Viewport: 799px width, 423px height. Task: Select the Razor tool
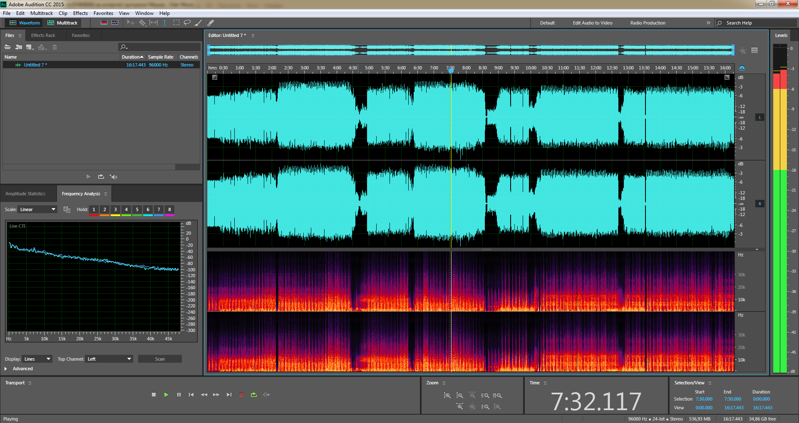(142, 22)
